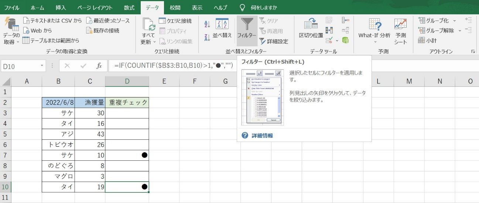Viewport: 479px width, 203px height.
Task: Click the 予測シート forecast sheet icon
Action: point(400,24)
